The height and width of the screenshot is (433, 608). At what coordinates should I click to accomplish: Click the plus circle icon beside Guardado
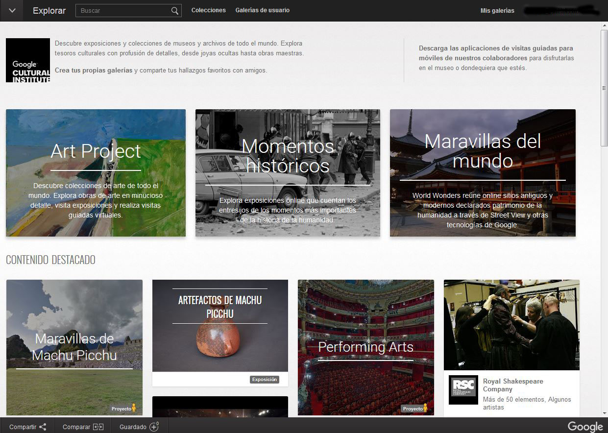tap(154, 426)
